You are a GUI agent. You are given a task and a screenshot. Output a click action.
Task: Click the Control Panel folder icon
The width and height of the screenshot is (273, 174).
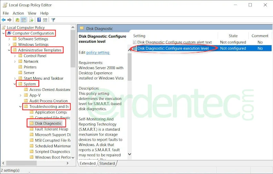20,56
